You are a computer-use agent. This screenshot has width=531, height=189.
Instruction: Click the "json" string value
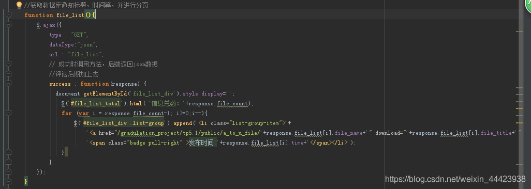(x=87, y=45)
